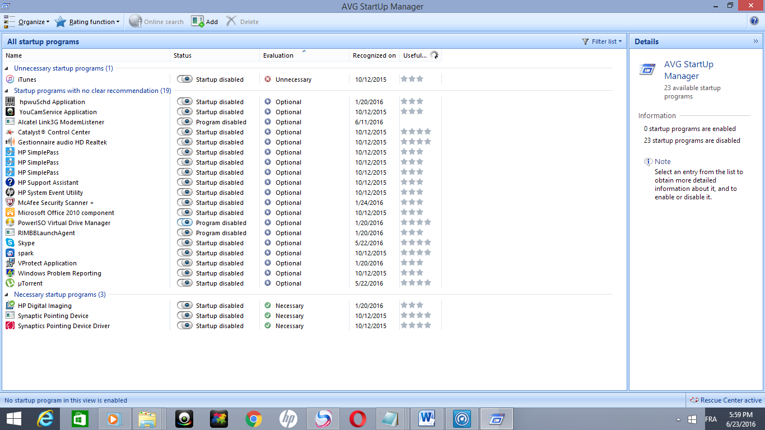Image resolution: width=765 pixels, height=430 pixels.
Task: Click the Catalyst Control Center icon
Action: coord(10,132)
